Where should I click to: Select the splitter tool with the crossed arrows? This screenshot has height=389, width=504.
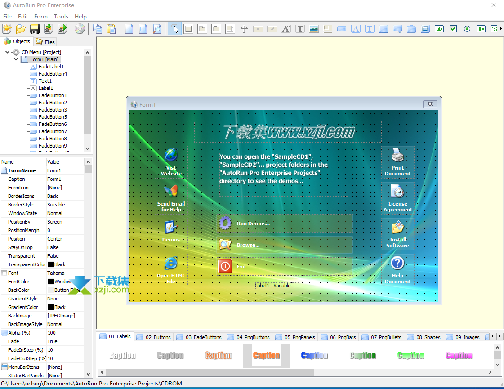point(244,29)
